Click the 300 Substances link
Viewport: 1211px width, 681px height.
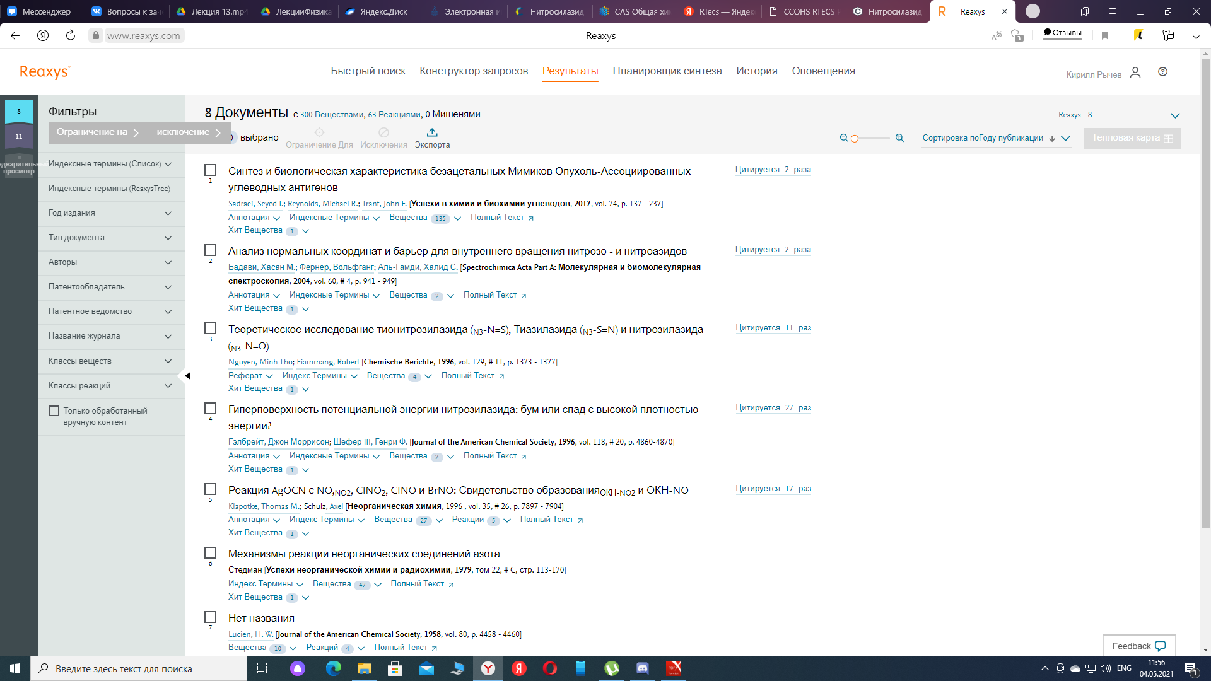[331, 115]
